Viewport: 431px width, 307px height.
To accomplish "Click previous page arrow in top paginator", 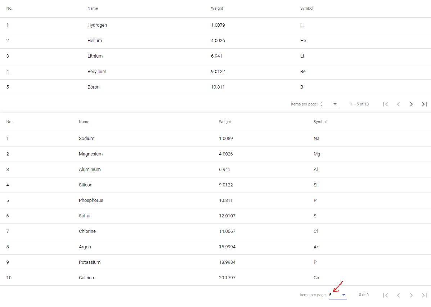I will coord(398,104).
